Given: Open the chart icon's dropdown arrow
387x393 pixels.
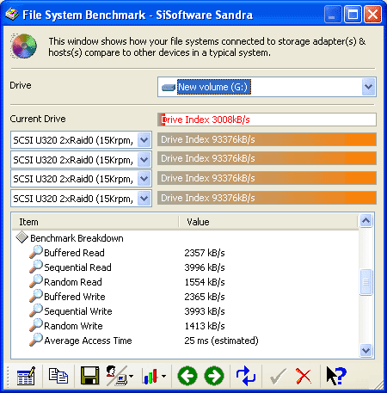Looking at the screenshot, I should [163, 376].
